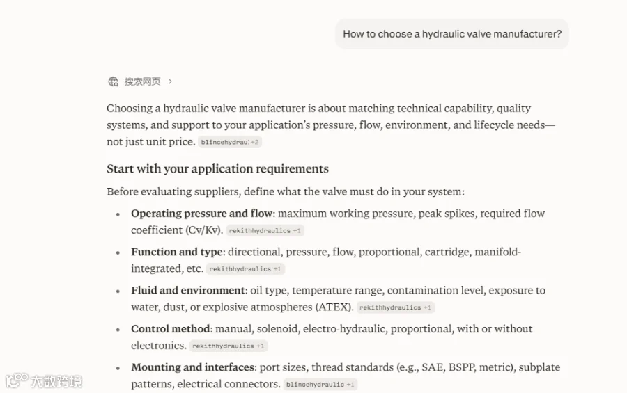Open the blincehydrau +2 citation chip
This screenshot has height=393, width=627.
[229, 142]
